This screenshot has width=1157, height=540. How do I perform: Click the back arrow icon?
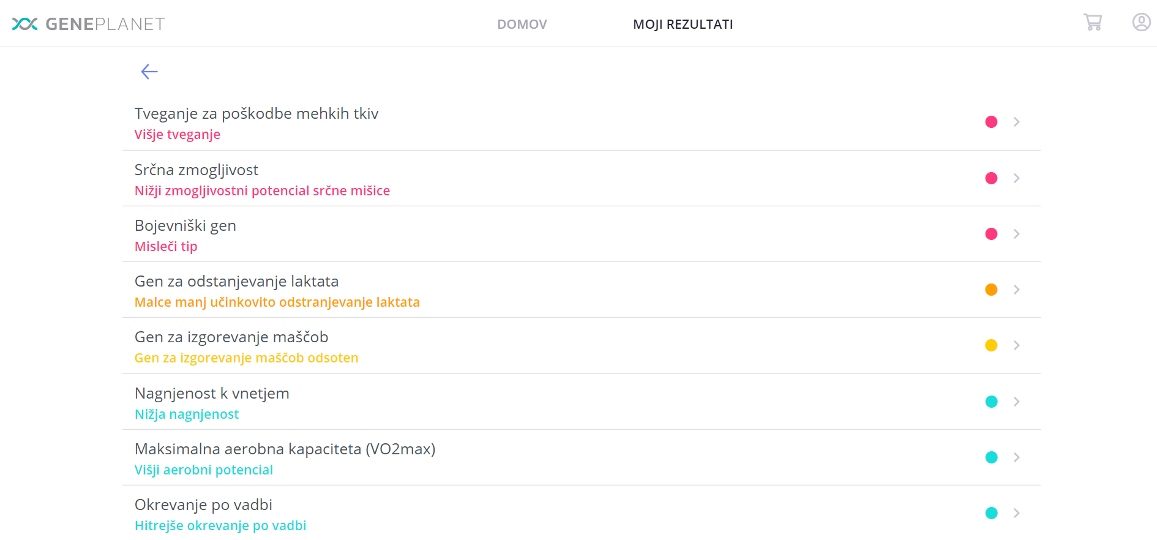149,72
